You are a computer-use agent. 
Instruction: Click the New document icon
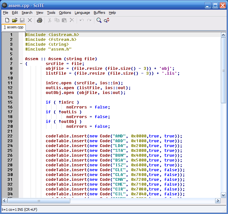point(7,20)
